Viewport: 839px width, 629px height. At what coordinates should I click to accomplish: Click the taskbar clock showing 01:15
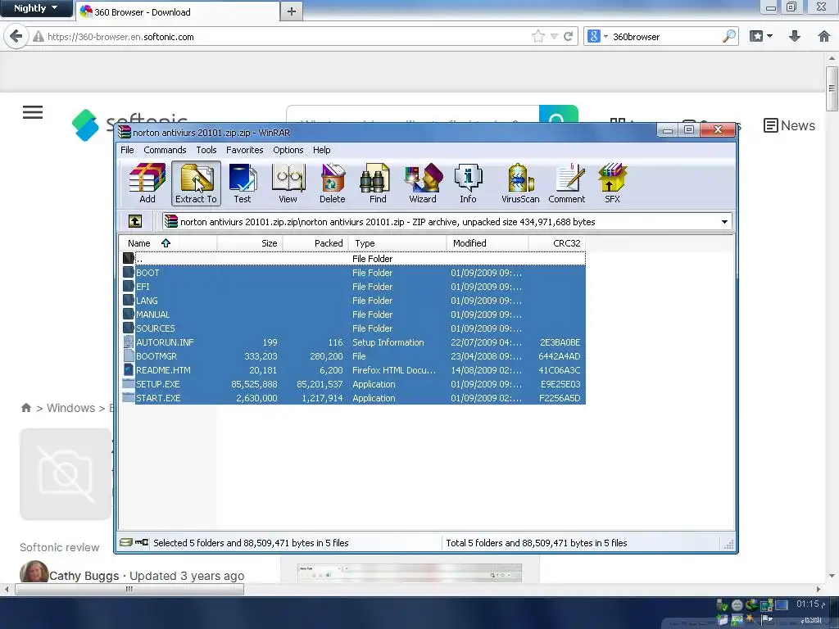[x=810, y=604]
